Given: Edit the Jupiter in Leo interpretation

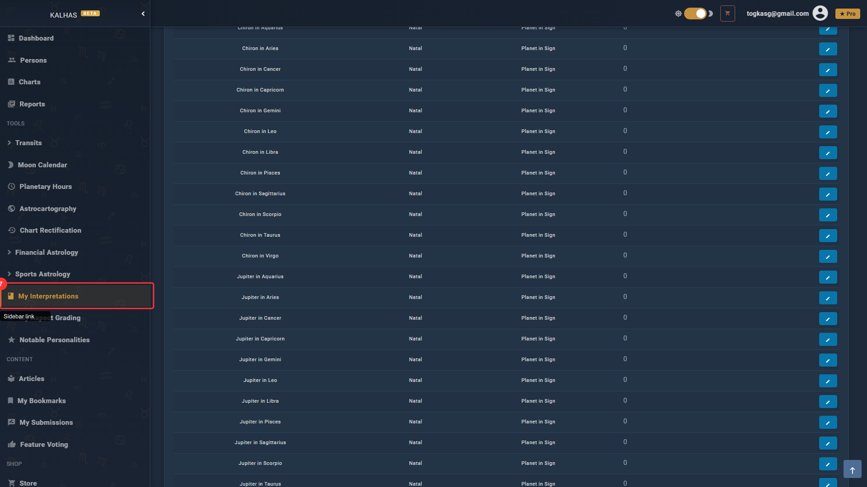Looking at the screenshot, I should 828,381.
